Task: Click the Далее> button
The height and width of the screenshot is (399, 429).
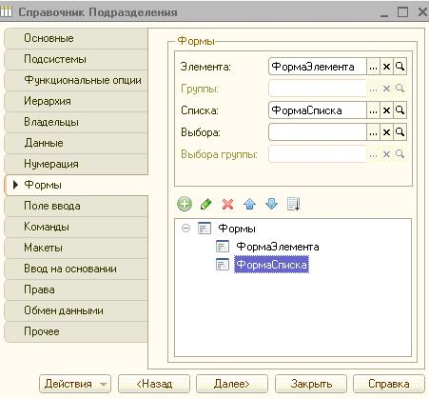Action: [232, 384]
